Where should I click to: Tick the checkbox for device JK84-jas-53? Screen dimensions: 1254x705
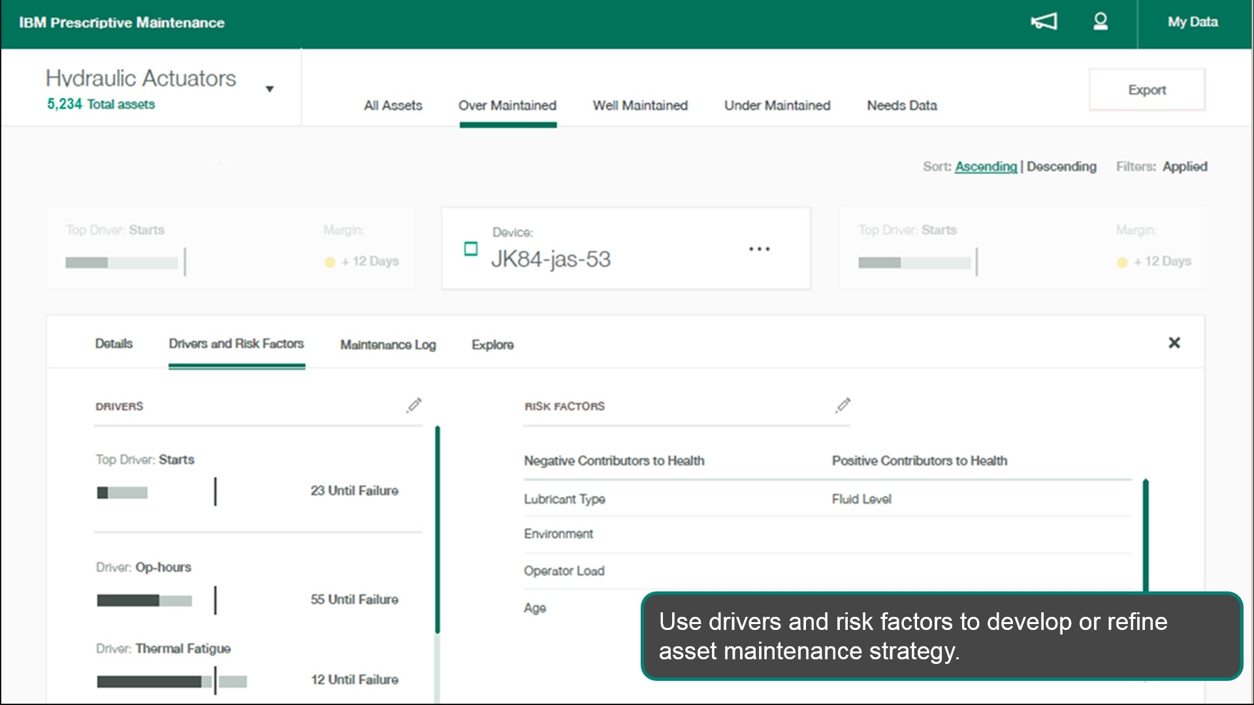470,249
